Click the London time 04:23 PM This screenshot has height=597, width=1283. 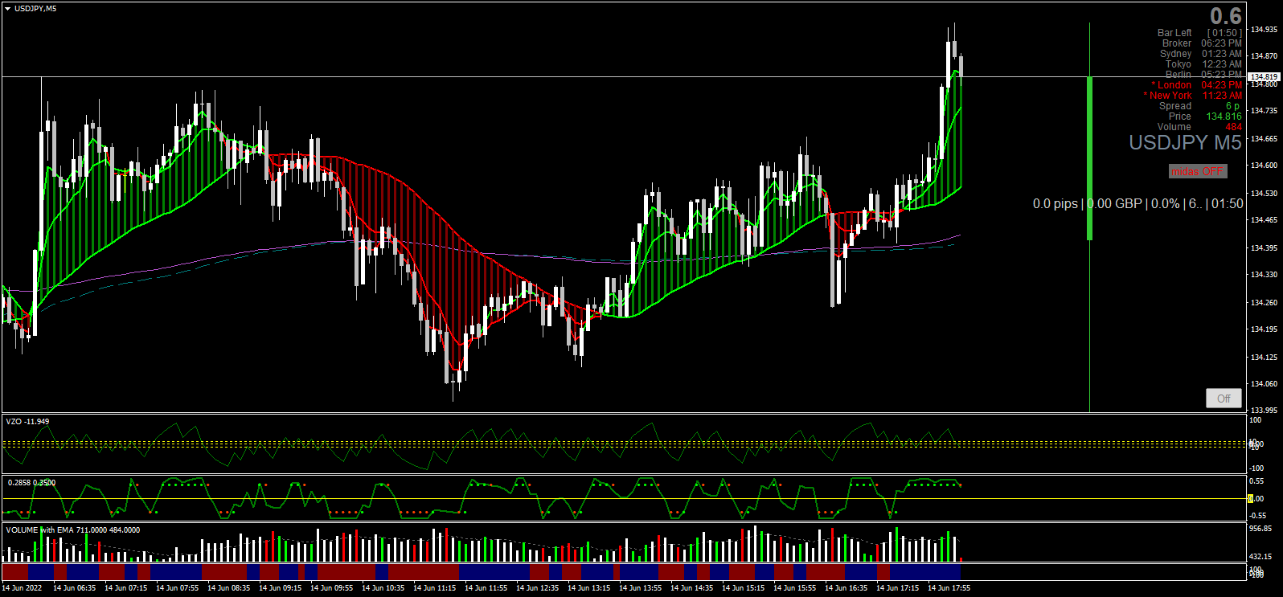(1222, 85)
